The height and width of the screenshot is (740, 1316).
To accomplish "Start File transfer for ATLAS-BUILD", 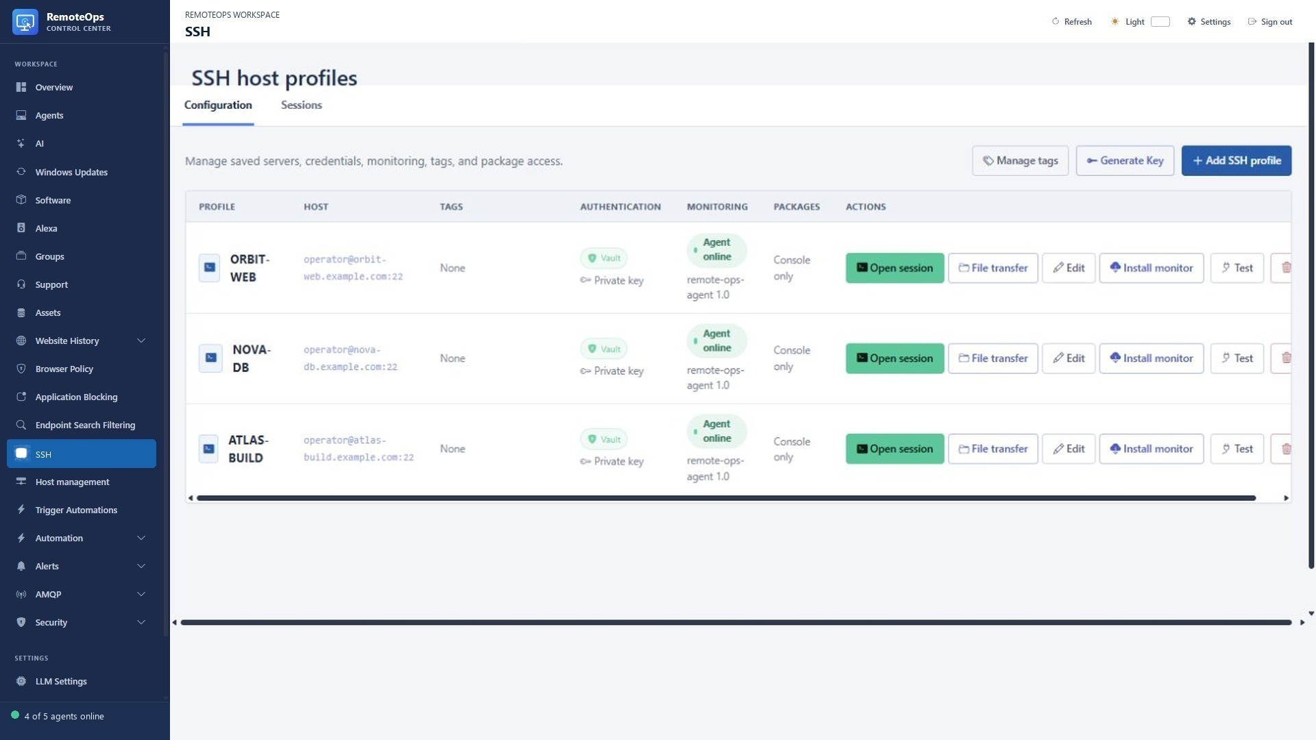I will [x=993, y=449].
